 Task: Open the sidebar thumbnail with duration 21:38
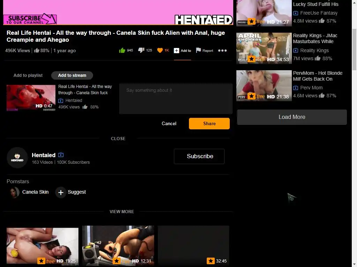(x=264, y=86)
